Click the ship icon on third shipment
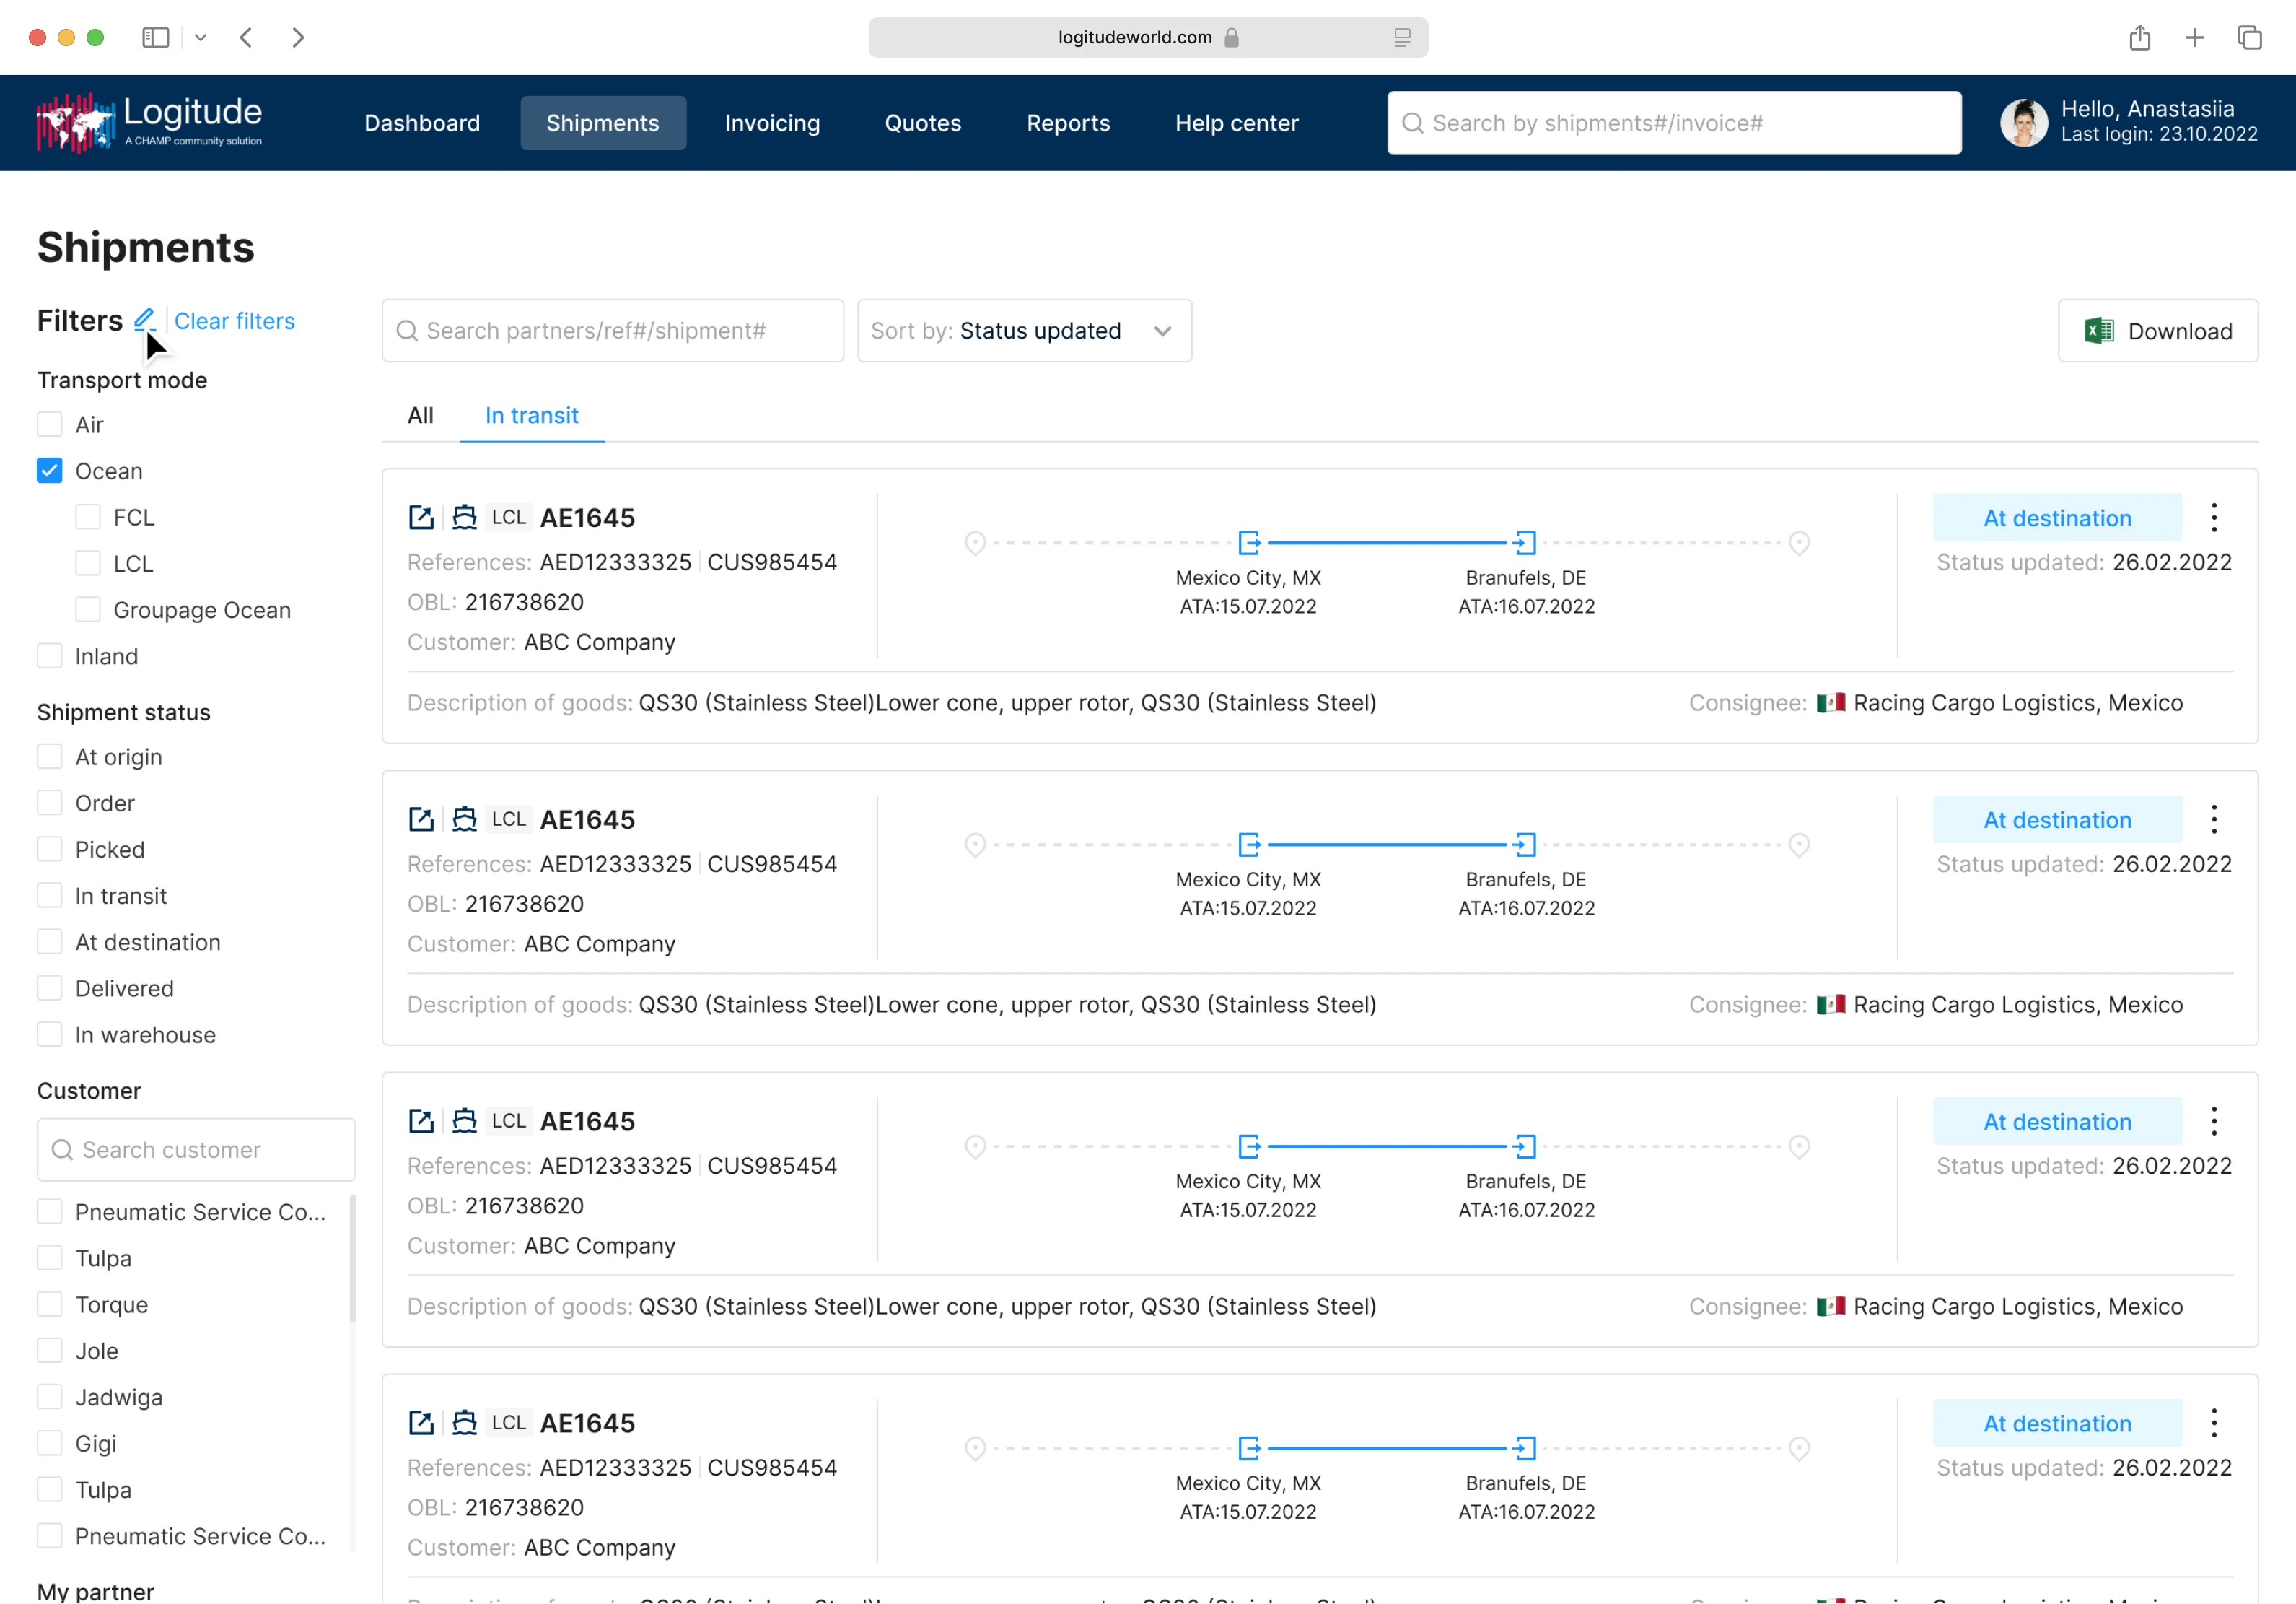The height and width of the screenshot is (1604, 2296). pos(464,1120)
